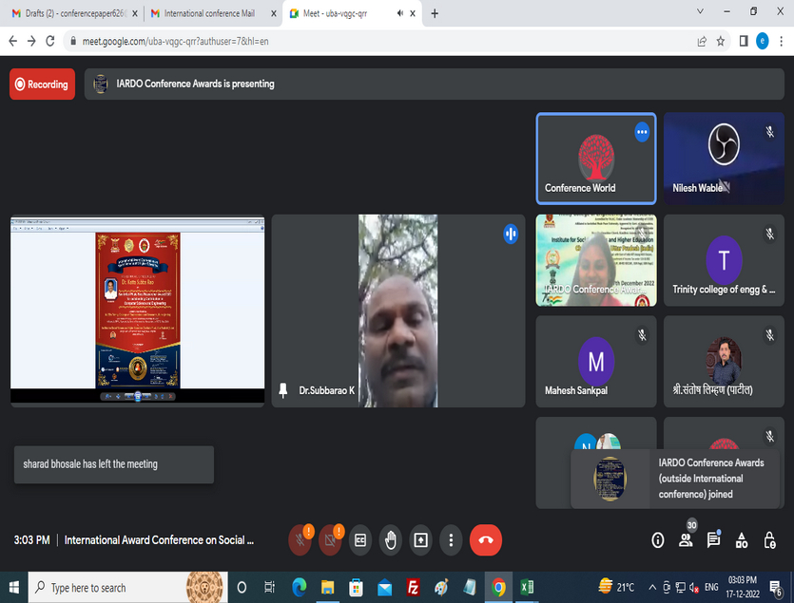
Task: Show hidden system tray icons
Action: tap(652, 587)
